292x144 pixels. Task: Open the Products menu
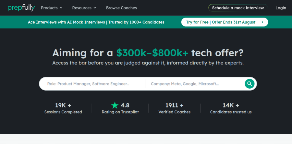pyautogui.click(x=52, y=8)
